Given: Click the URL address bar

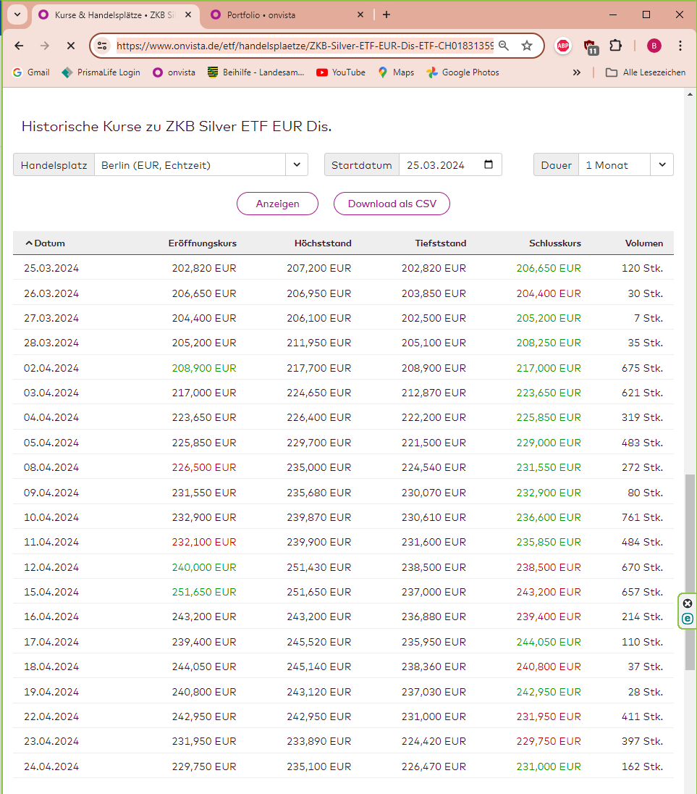Looking at the screenshot, I should click(305, 46).
